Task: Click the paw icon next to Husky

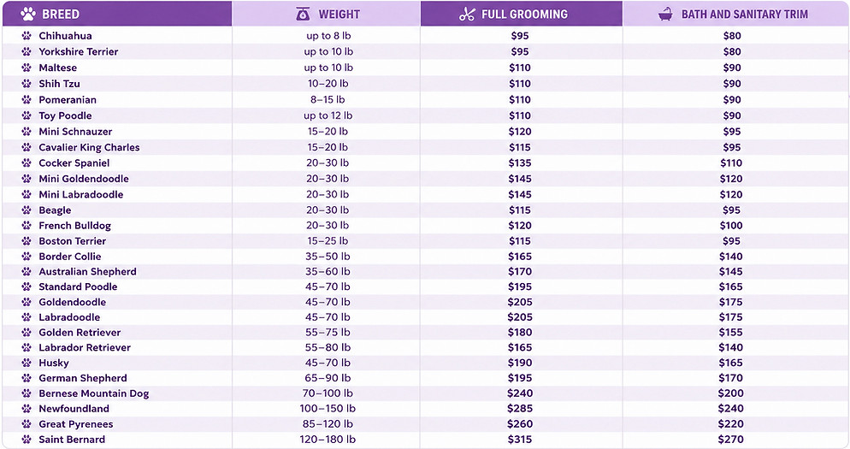Action: pos(27,363)
